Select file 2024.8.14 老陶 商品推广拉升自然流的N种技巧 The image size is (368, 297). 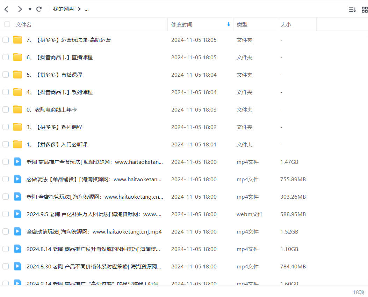tap(93, 249)
